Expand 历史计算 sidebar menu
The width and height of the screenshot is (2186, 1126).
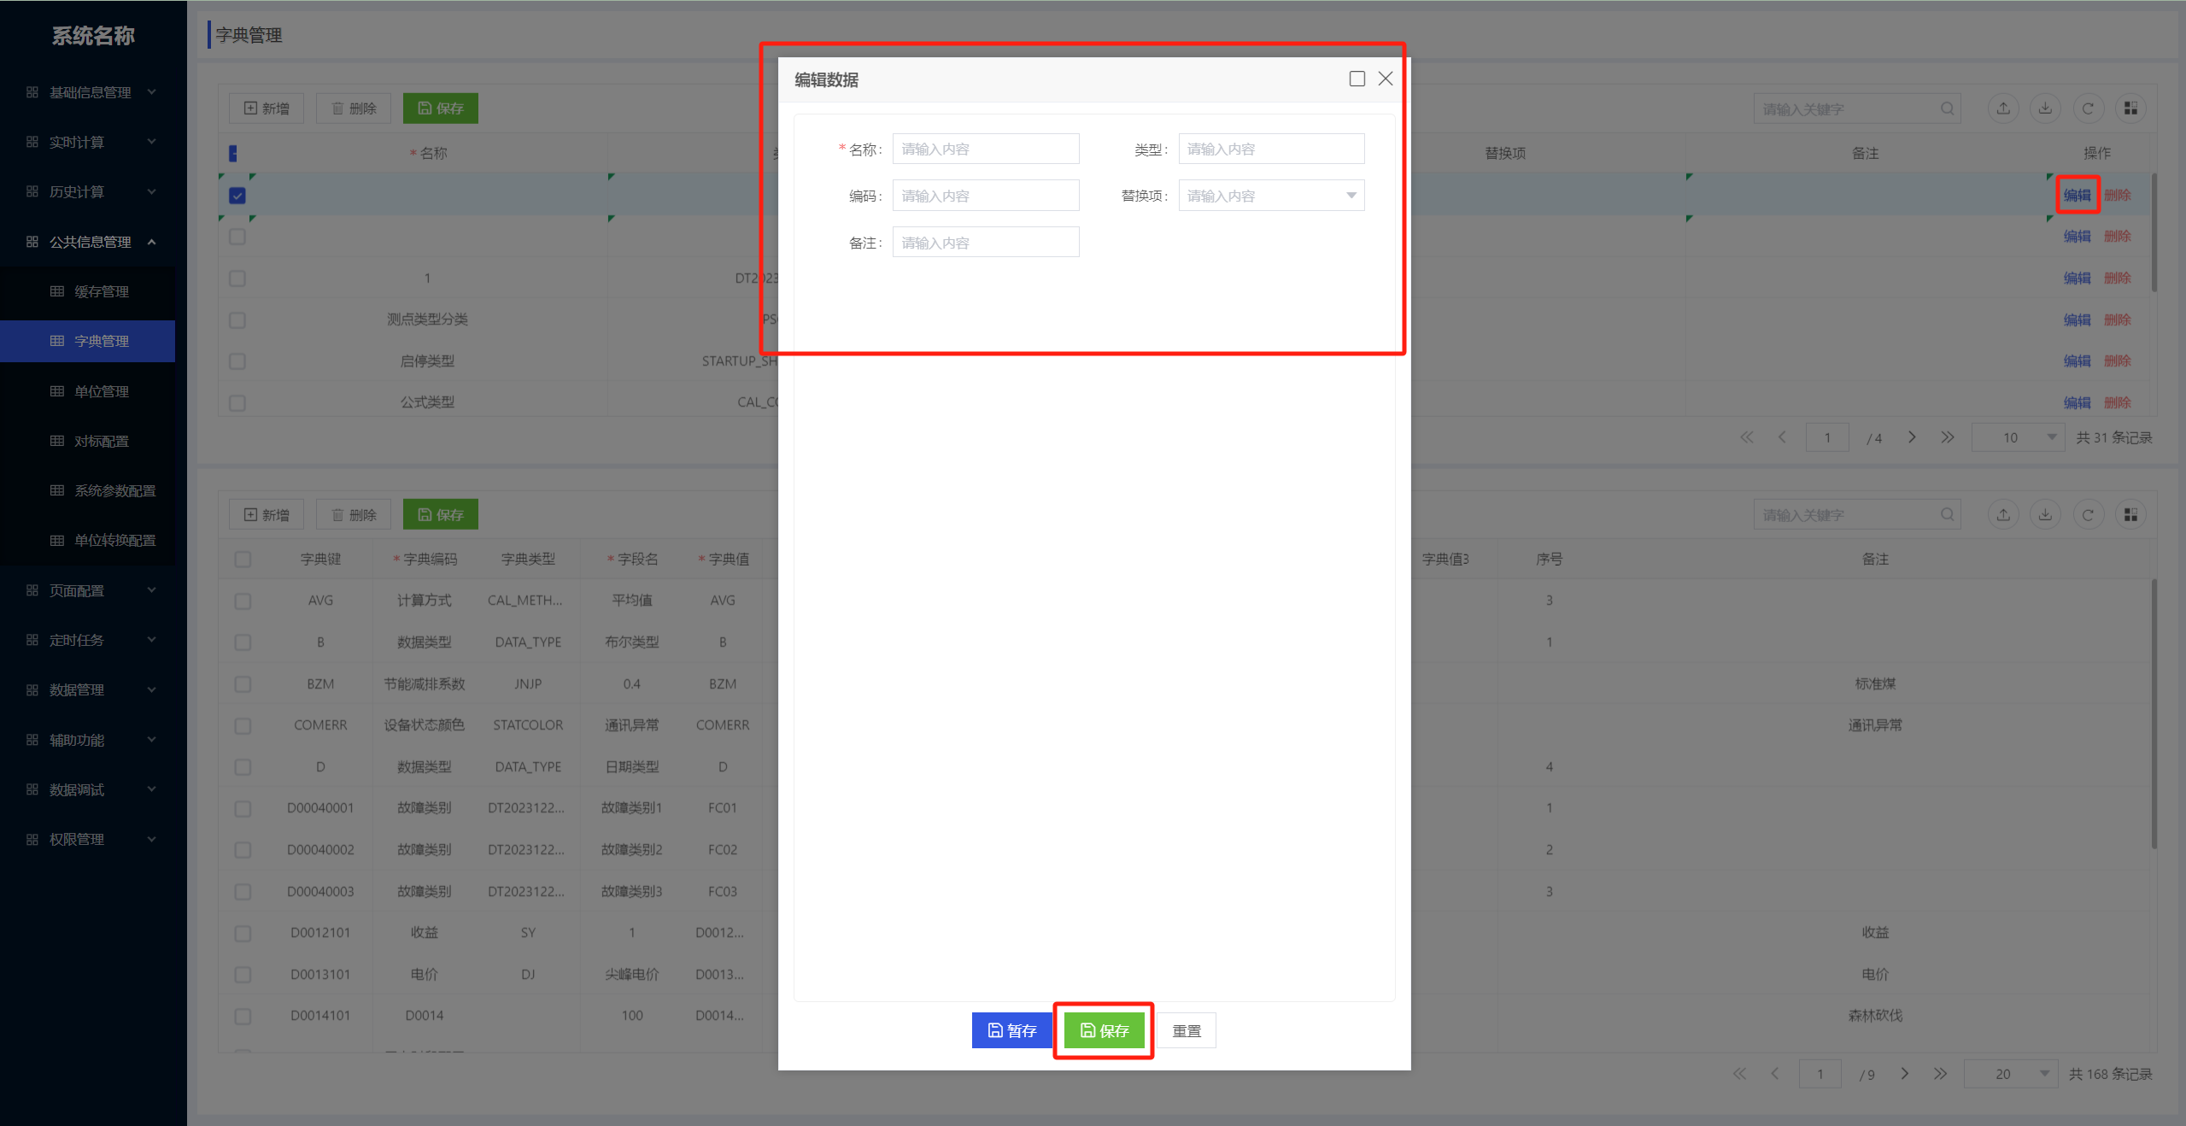tap(91, 191)
